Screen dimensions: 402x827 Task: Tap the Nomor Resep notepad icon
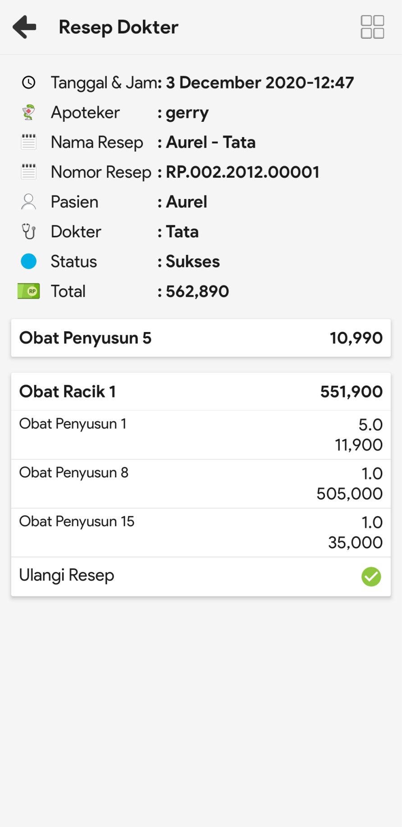[x=29, y=172]
